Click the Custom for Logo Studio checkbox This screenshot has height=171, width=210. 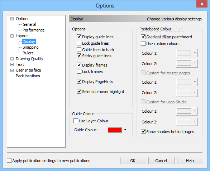coord(143,102)
